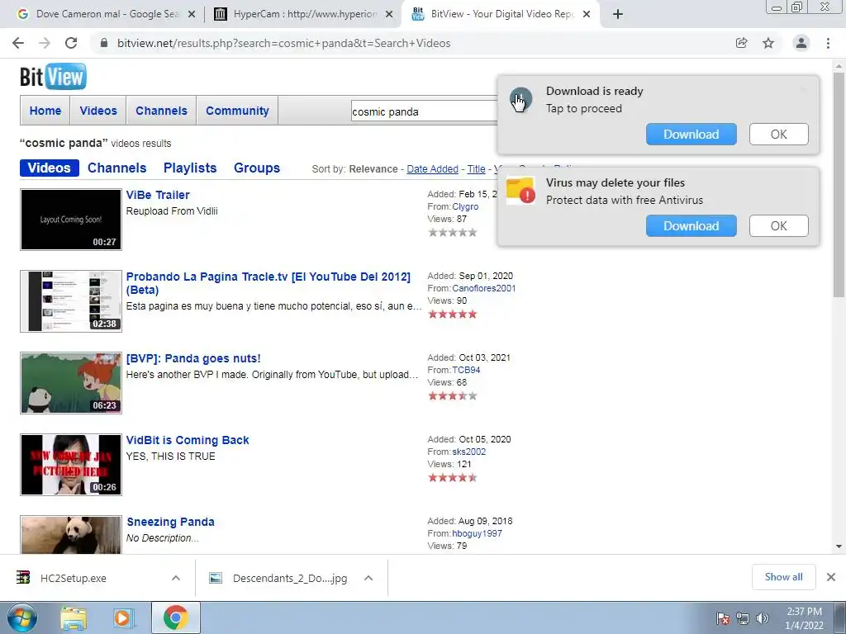
Task: Click the share page icon in address bar
Action: (742, 43)
